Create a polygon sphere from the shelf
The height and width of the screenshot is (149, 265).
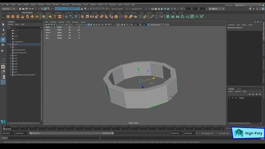click(8, 17)
